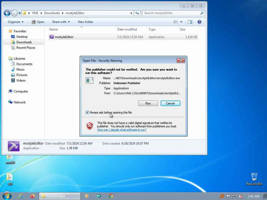The height and width of the screenshot is (200, 267).
Task: Expand the arrow after VM1 in breadcrumb
Action: pyautogui.click(x=41, y=13)
